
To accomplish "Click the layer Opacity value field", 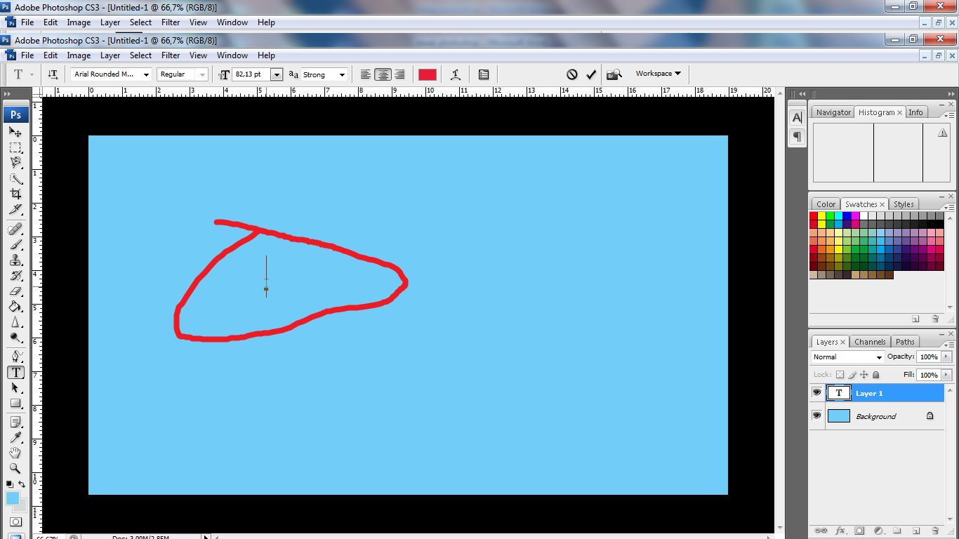I will coord(929,357).
